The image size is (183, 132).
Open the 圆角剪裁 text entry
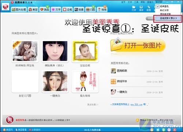point(122,71)
